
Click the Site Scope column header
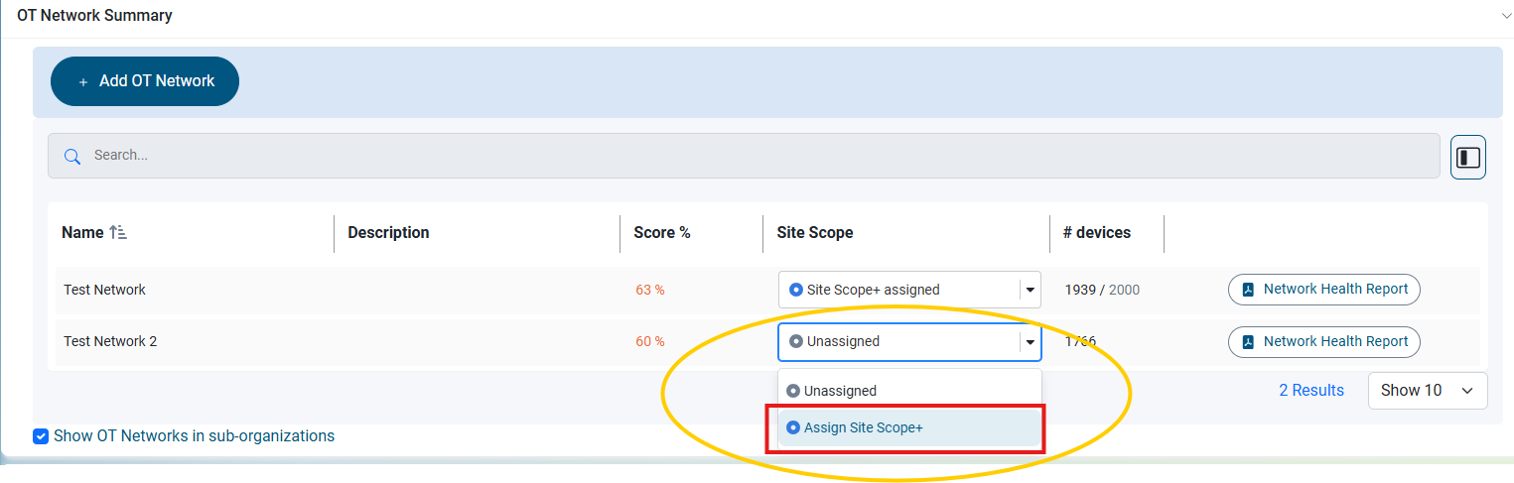pyautogui.click(x=814, y=232)
